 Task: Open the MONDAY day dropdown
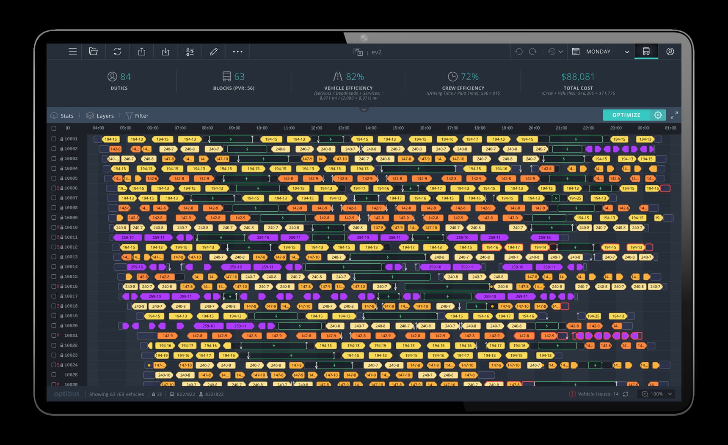600,52
